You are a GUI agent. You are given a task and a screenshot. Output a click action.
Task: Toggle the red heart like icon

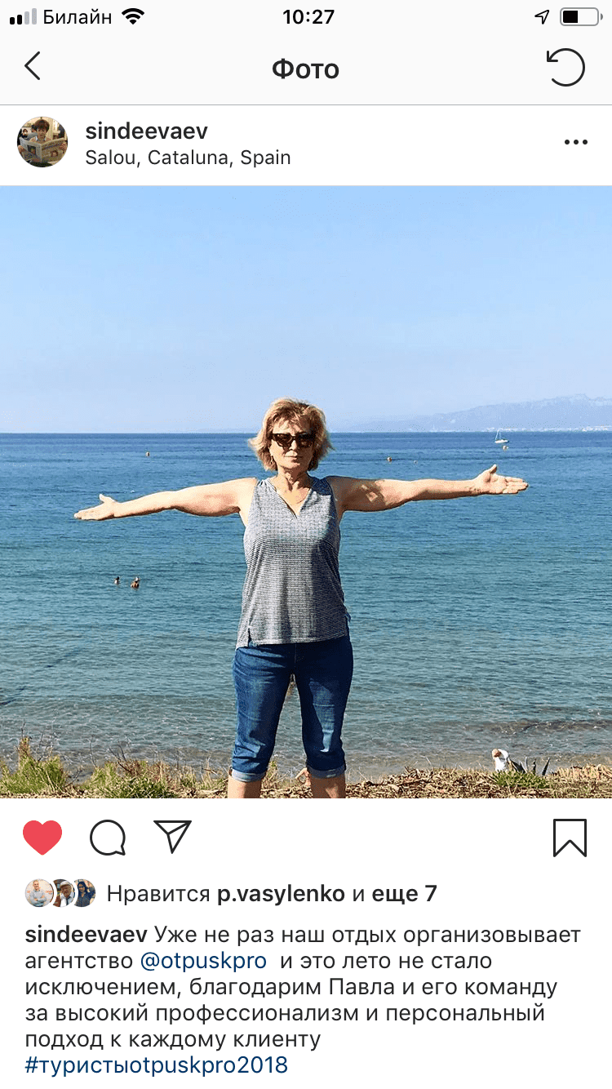click(42, 838)
